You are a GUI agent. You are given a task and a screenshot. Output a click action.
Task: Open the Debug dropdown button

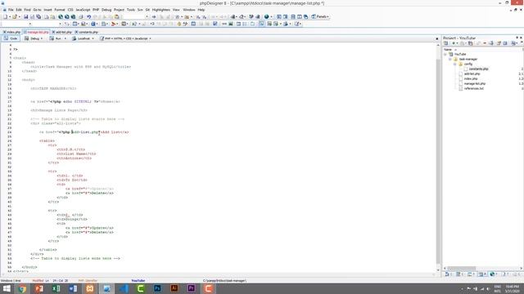[34, 38]
